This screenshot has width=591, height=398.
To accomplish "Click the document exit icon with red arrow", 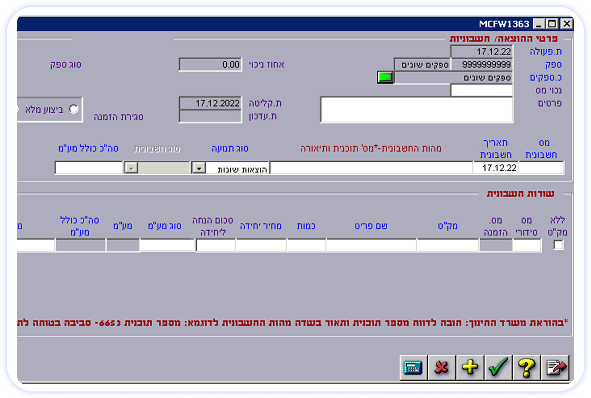I will click(x=556, y=367).
